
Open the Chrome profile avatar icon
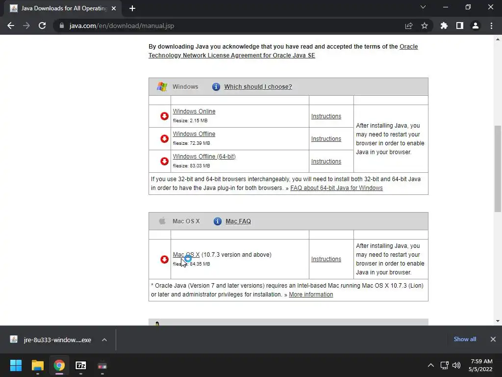[x=476, y=26]
